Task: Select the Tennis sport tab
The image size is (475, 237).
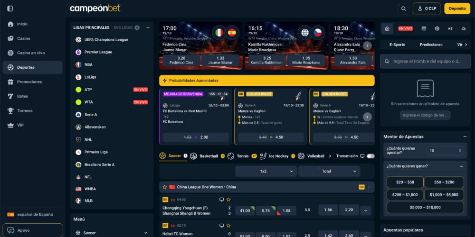Action: click(x=242, y=156)
